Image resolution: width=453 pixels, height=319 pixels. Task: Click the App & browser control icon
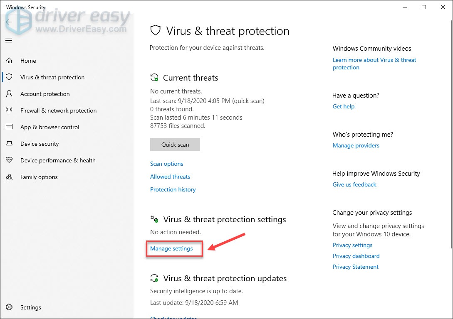coord(9,127)
